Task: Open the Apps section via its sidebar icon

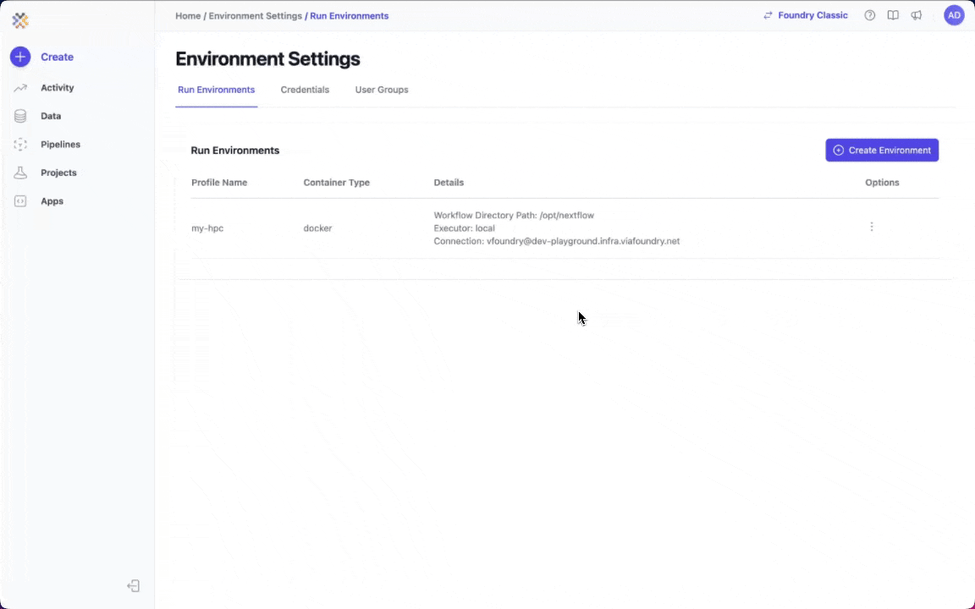Action: [20, 200]
